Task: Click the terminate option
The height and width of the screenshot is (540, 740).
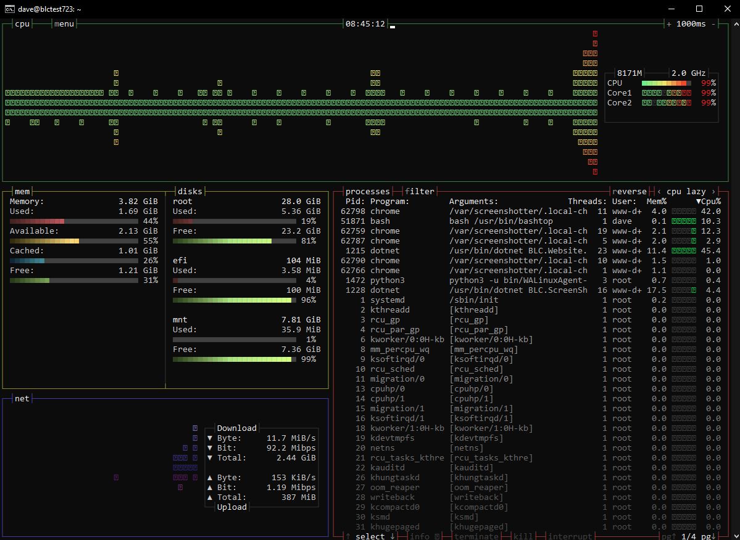Action: click(x=476, y=536)
